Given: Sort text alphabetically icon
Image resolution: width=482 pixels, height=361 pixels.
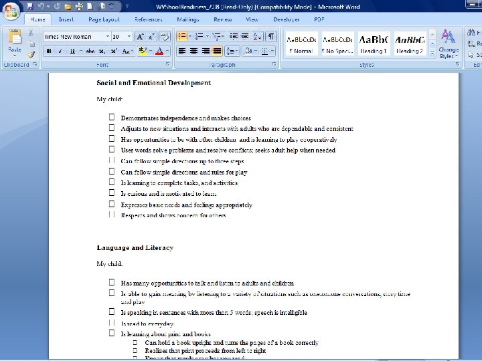Looking at the screenshot, I should pyautogui.click(x=257, y=37).
